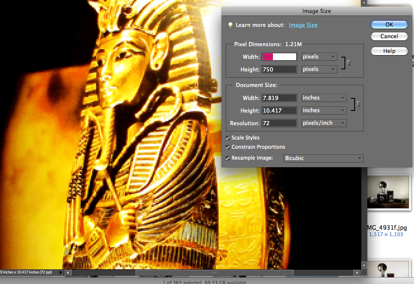
Task: Open the pixels/inch resolution dropdown
Action: [324, 123]
